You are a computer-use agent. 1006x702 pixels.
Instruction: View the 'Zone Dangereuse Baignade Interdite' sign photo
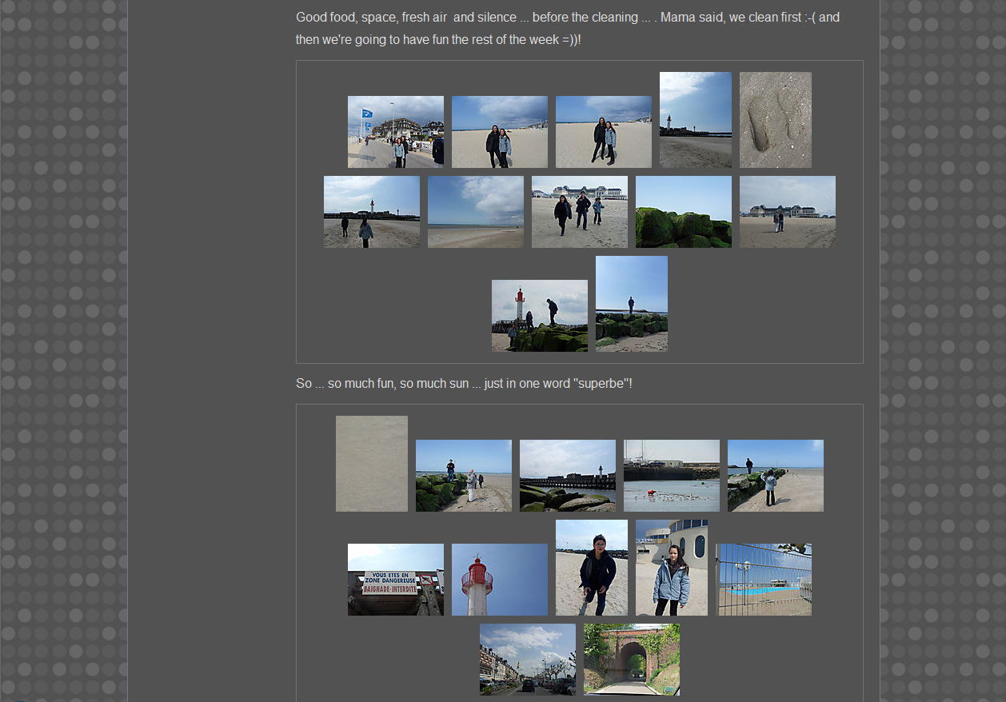[395, 580]
